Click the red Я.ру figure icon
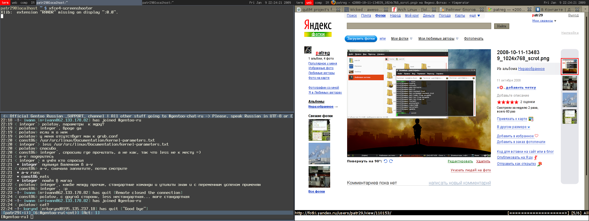Image resolution: width=589 pixels, height=221 pixels. click(536, 157)
